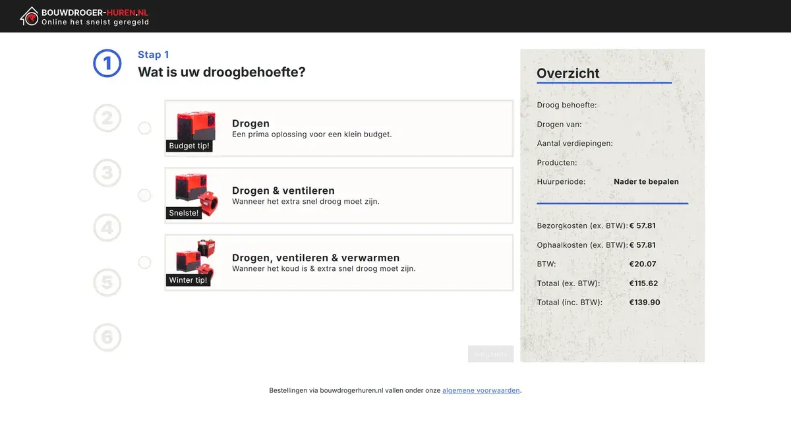Click the step 2 circle indicator

click(x=107, y=118)
